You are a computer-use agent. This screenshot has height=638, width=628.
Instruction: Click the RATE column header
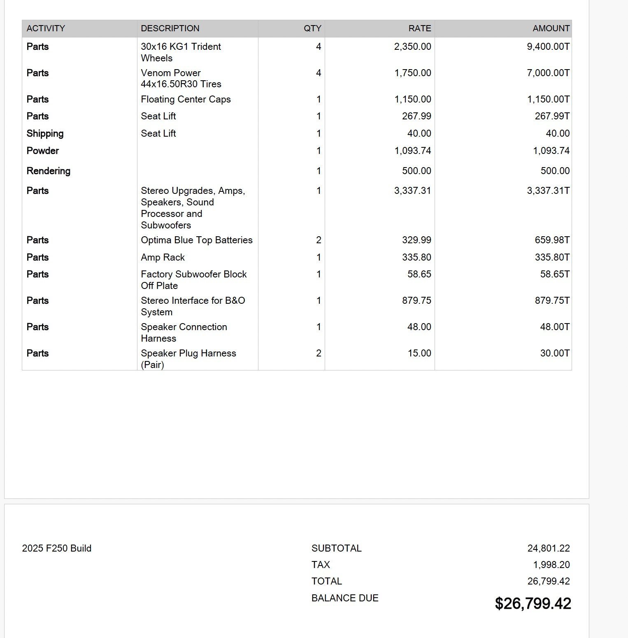(x=420, y=28)
